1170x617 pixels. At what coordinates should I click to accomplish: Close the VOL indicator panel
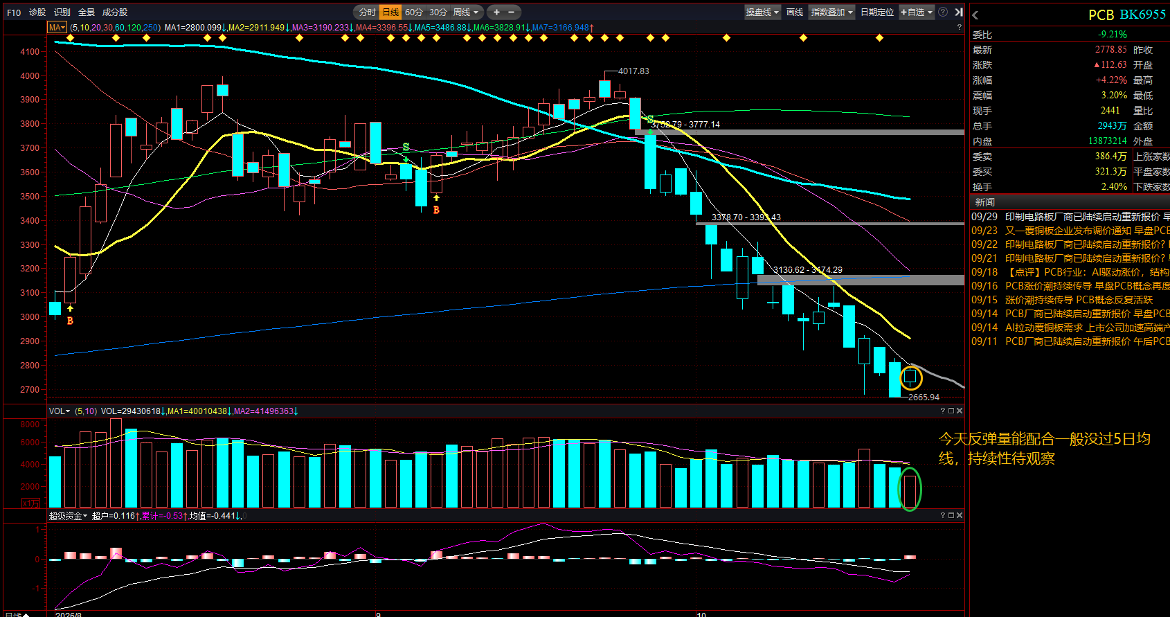click(x=960, y=411)
